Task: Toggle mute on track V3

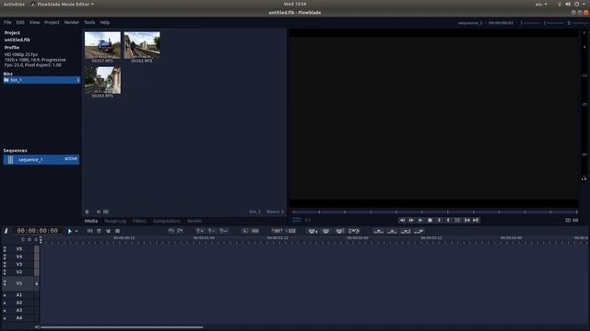Action: coord(5,264)
